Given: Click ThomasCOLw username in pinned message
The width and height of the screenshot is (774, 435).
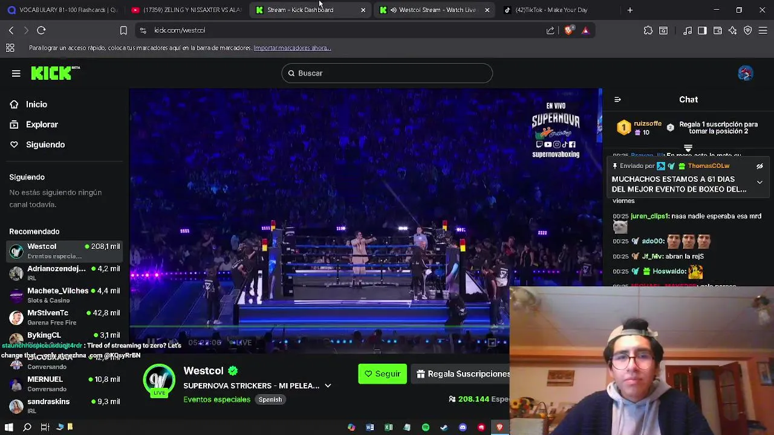Looking at the screenshot, I should 708,166.
